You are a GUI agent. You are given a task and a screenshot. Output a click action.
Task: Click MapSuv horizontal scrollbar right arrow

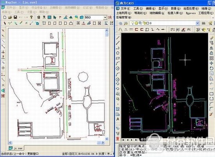[x=103, y=143]
